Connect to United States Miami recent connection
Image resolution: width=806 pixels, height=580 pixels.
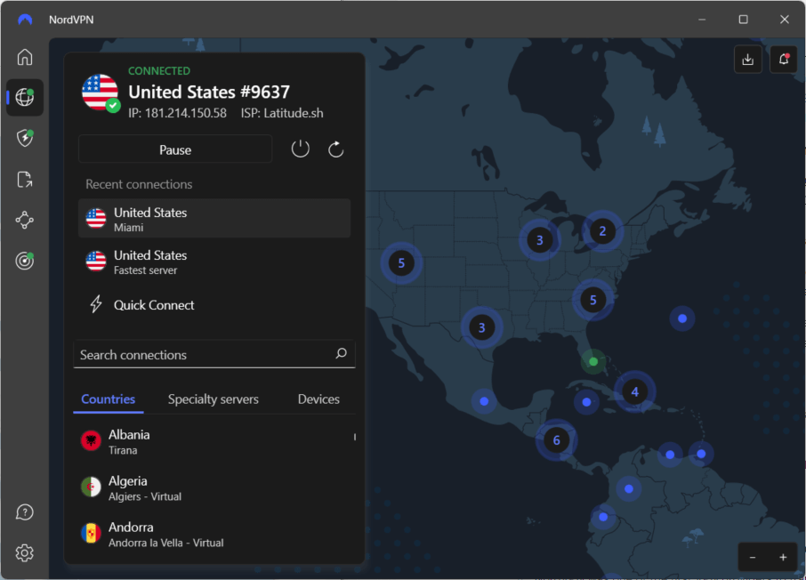[x=214, y=219]
